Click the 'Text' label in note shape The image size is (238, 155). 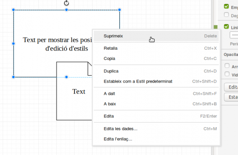click(x=79, y=92)
